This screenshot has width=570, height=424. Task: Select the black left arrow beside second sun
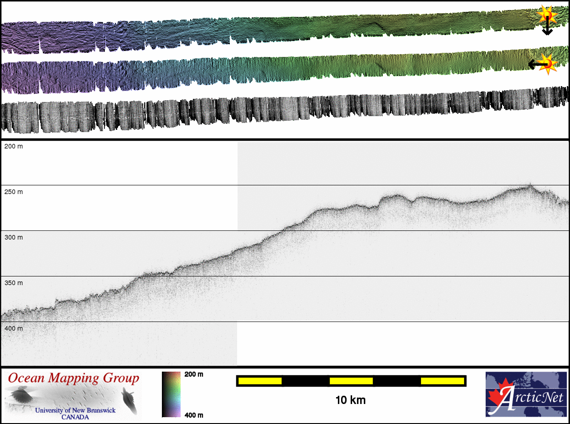tap(534, 65)
